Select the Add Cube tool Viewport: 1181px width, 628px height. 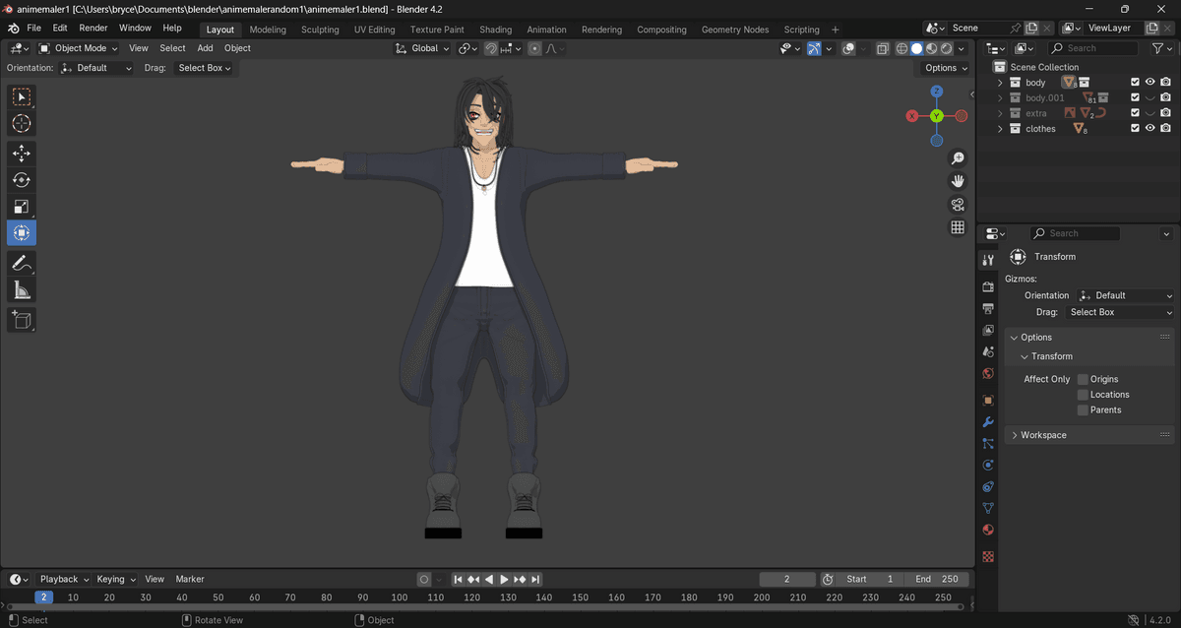22,319
